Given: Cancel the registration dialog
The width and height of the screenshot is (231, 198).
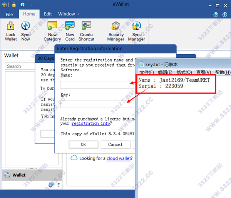Looking at the screenshot, I should [115, 144].
